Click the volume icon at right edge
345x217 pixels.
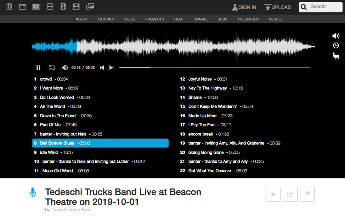point(336,36)
